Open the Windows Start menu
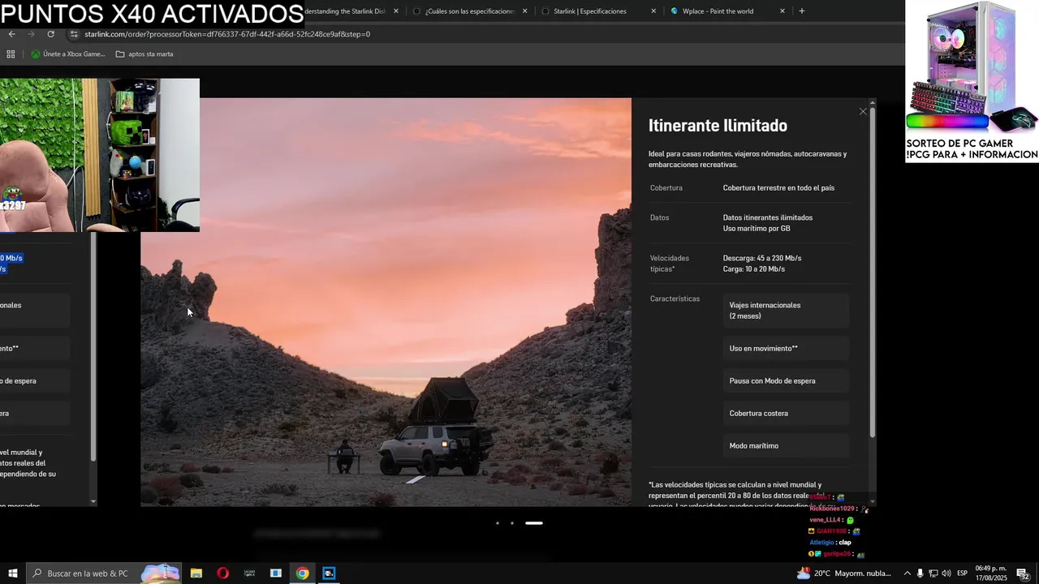Screen dimensions: 1039x584 tap(12, 573)
